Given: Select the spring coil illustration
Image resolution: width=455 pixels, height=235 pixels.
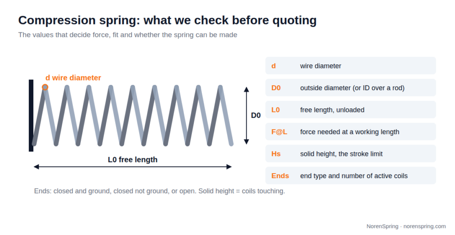Looking at the screenshot, I should pos(132,116).
